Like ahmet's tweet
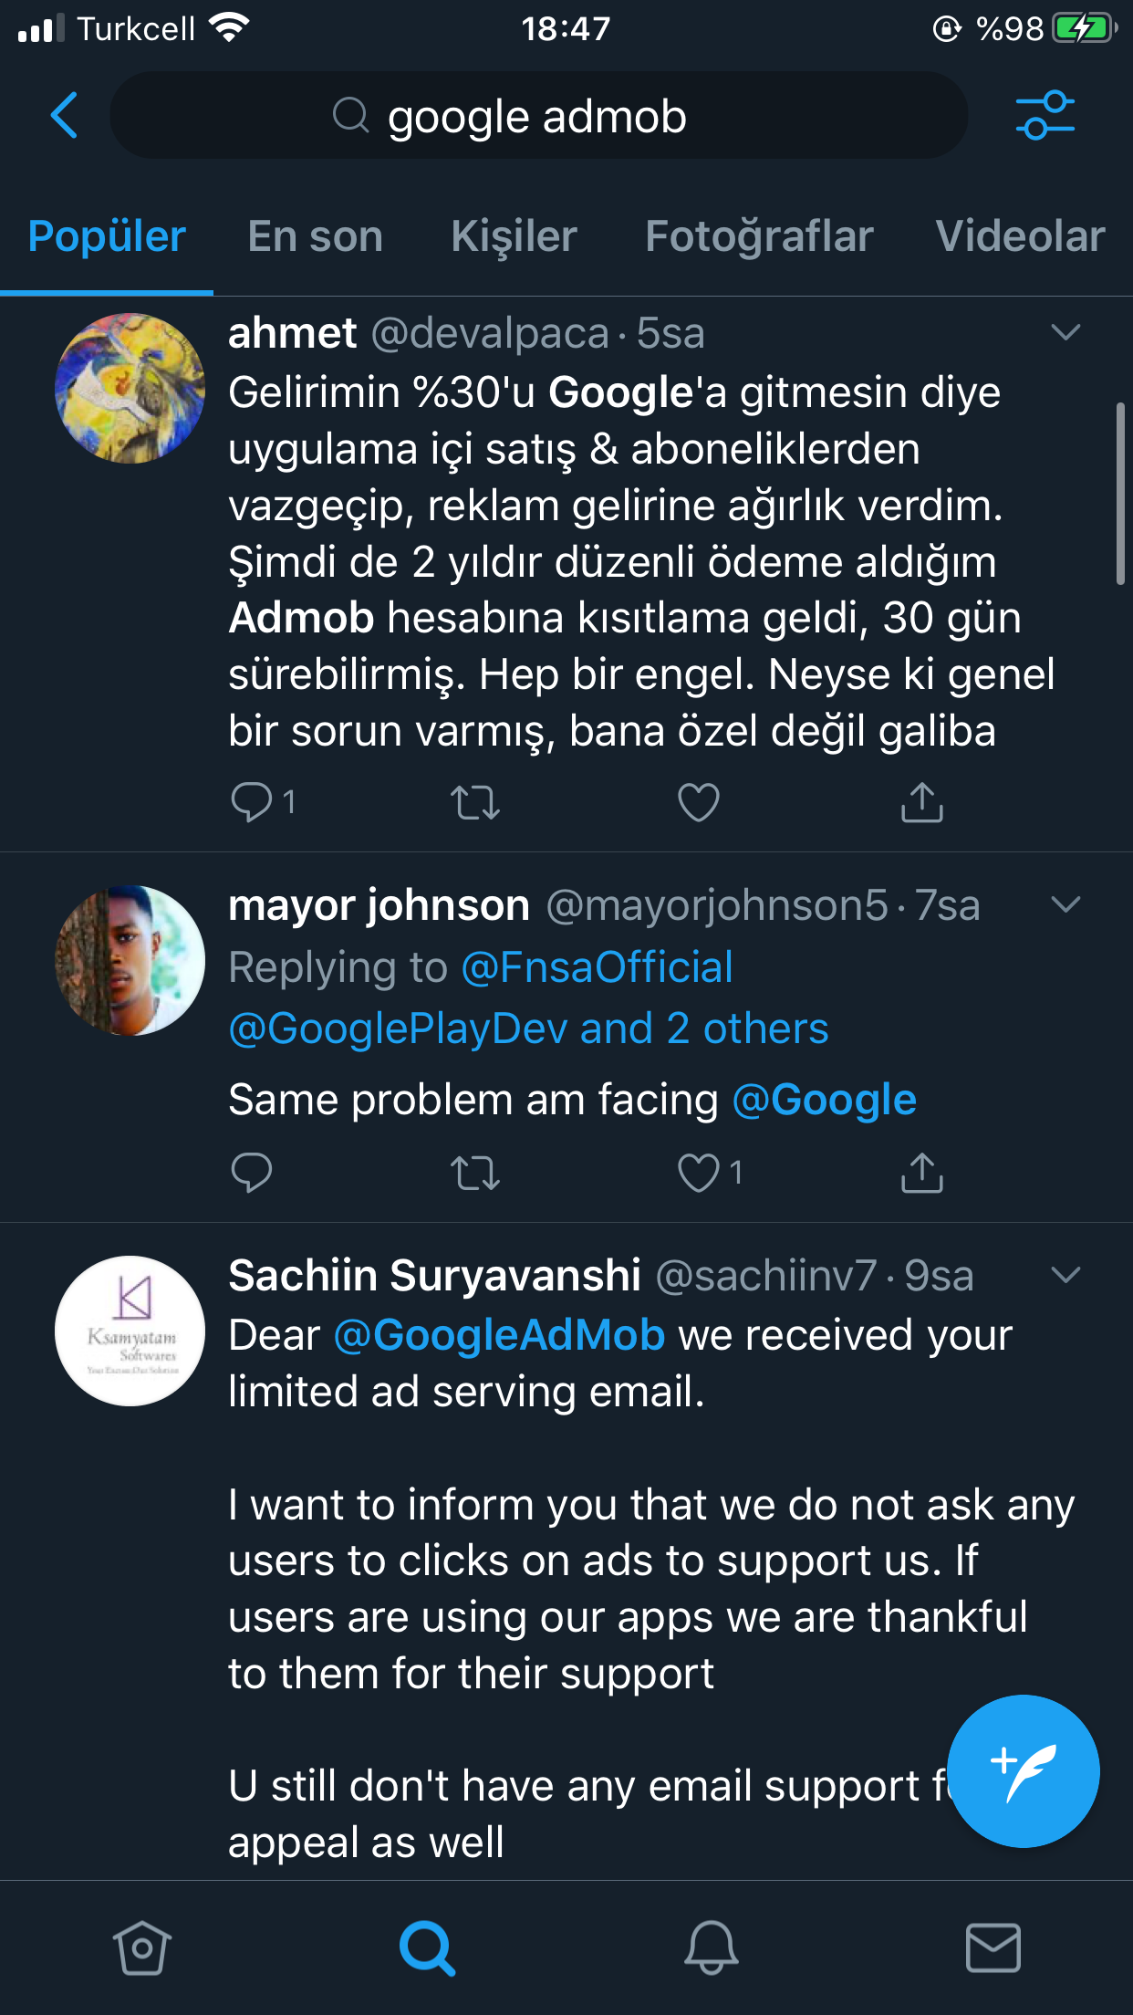Screen dimensions: 1133x2015 [x=699, y=802]
